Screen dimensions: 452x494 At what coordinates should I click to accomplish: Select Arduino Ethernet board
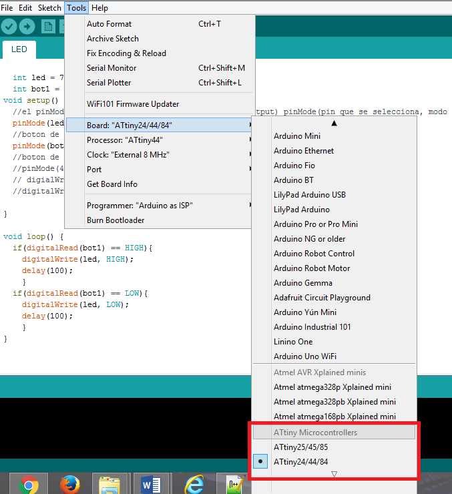tap(334, 151)
